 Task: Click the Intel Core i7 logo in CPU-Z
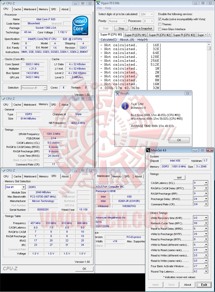(80, 26)
